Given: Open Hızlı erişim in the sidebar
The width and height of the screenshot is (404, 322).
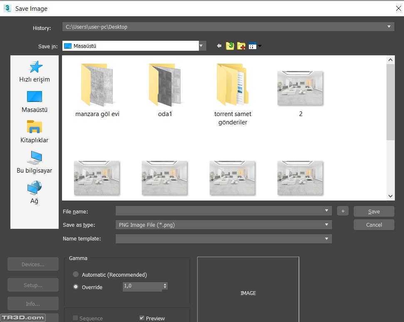Looking at the screenshot, I should tap(35, 71).
